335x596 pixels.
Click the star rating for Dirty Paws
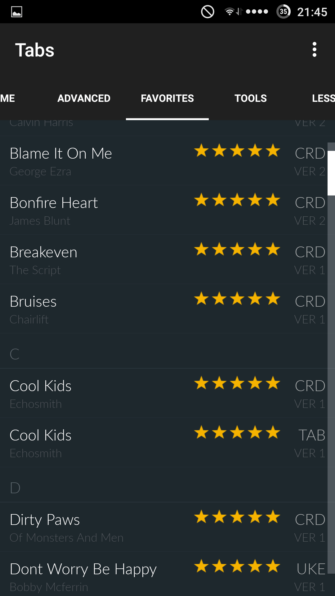237,517
